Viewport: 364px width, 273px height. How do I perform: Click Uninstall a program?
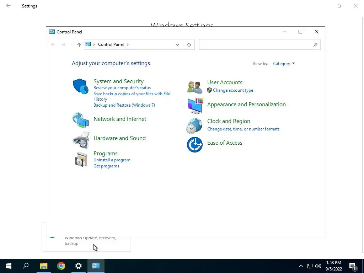pyautogui.click(x=112, y=160)
